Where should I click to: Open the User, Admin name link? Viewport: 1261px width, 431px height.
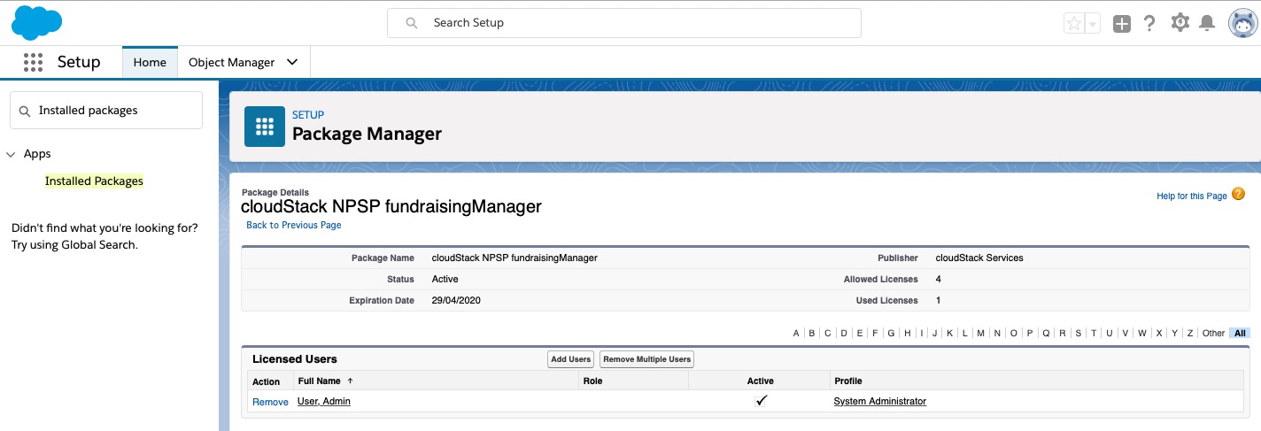324,402
